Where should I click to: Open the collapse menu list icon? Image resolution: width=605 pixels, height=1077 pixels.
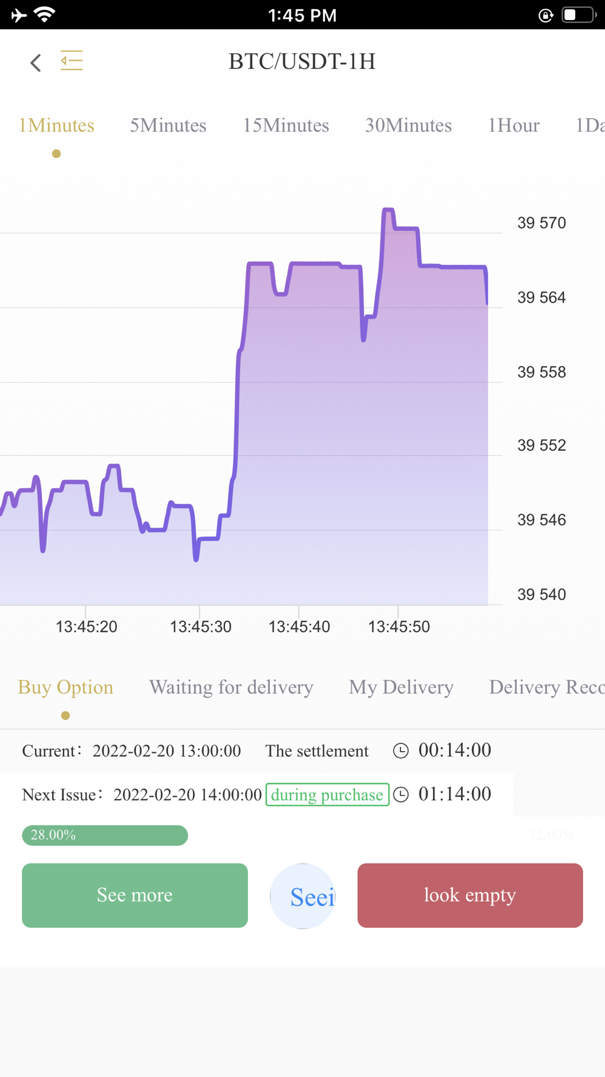pyautogui.click(x=71, y=61)
